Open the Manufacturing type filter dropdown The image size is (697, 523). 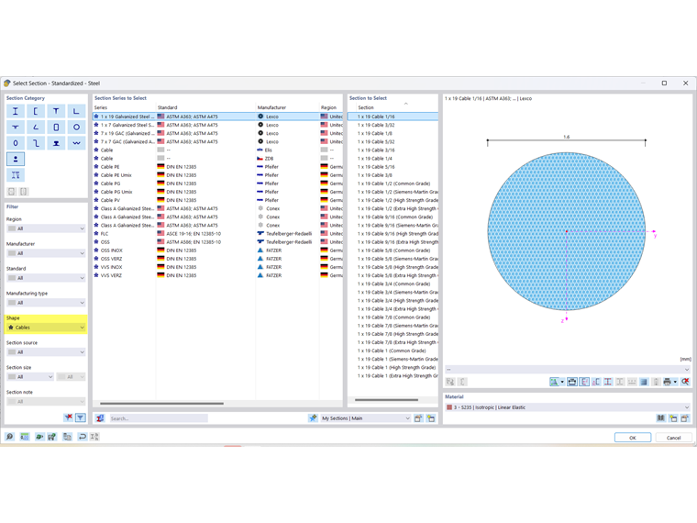[46, 303]
